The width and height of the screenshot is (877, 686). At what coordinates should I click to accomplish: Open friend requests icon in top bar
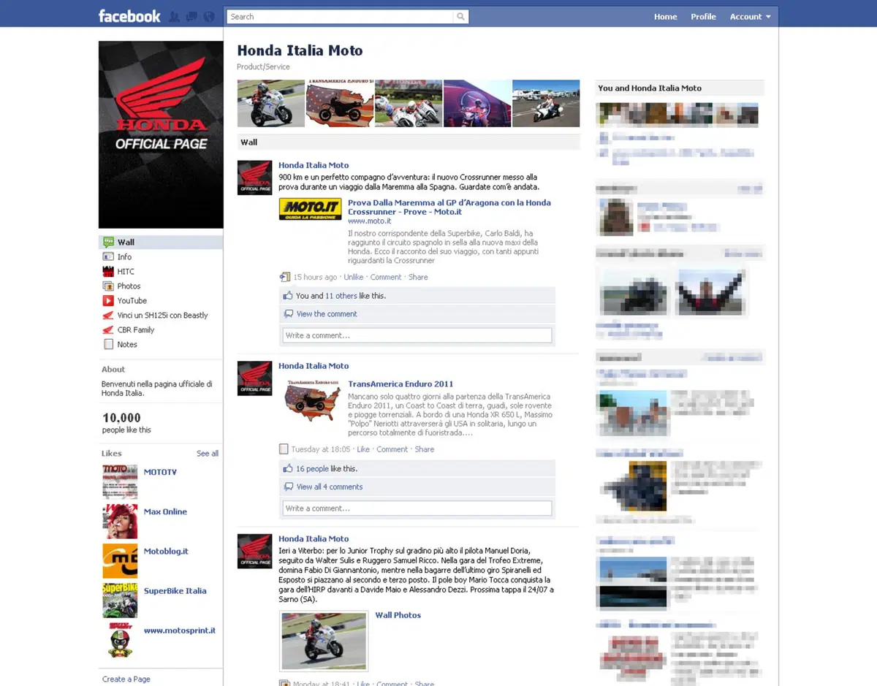175,17
